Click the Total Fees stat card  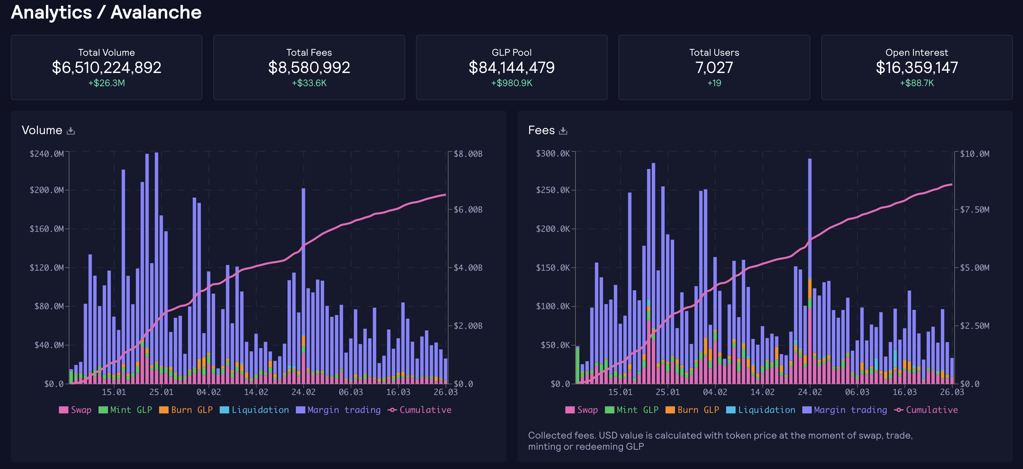point(309,67)
